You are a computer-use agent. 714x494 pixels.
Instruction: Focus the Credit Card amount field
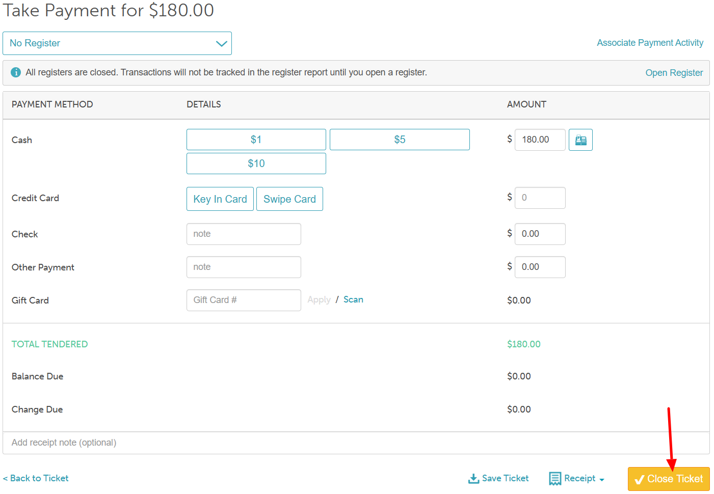coord(540,198)
